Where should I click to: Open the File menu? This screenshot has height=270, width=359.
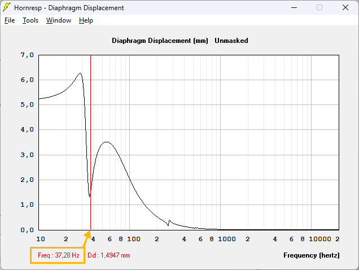tap(10, 20)
